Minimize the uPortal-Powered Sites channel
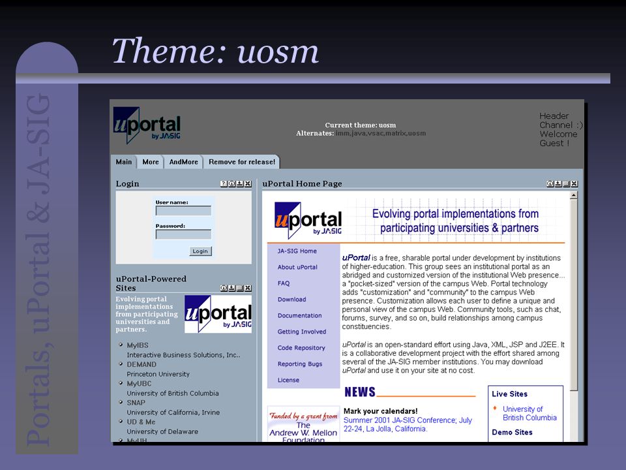Image resolution: width=626 pixels, height=470 pixels. [239, 288]
